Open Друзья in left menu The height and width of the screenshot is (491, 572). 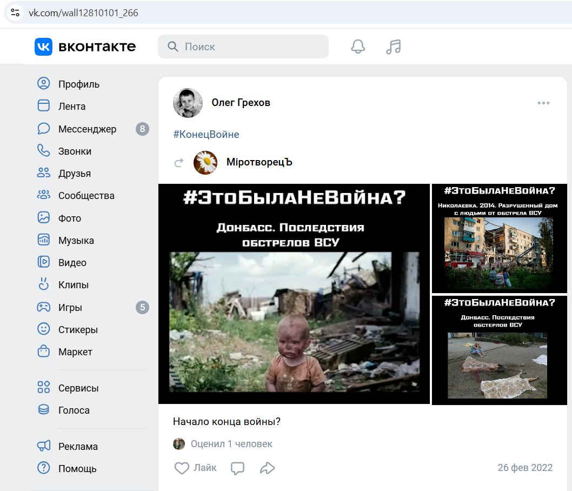pos(74,174)
